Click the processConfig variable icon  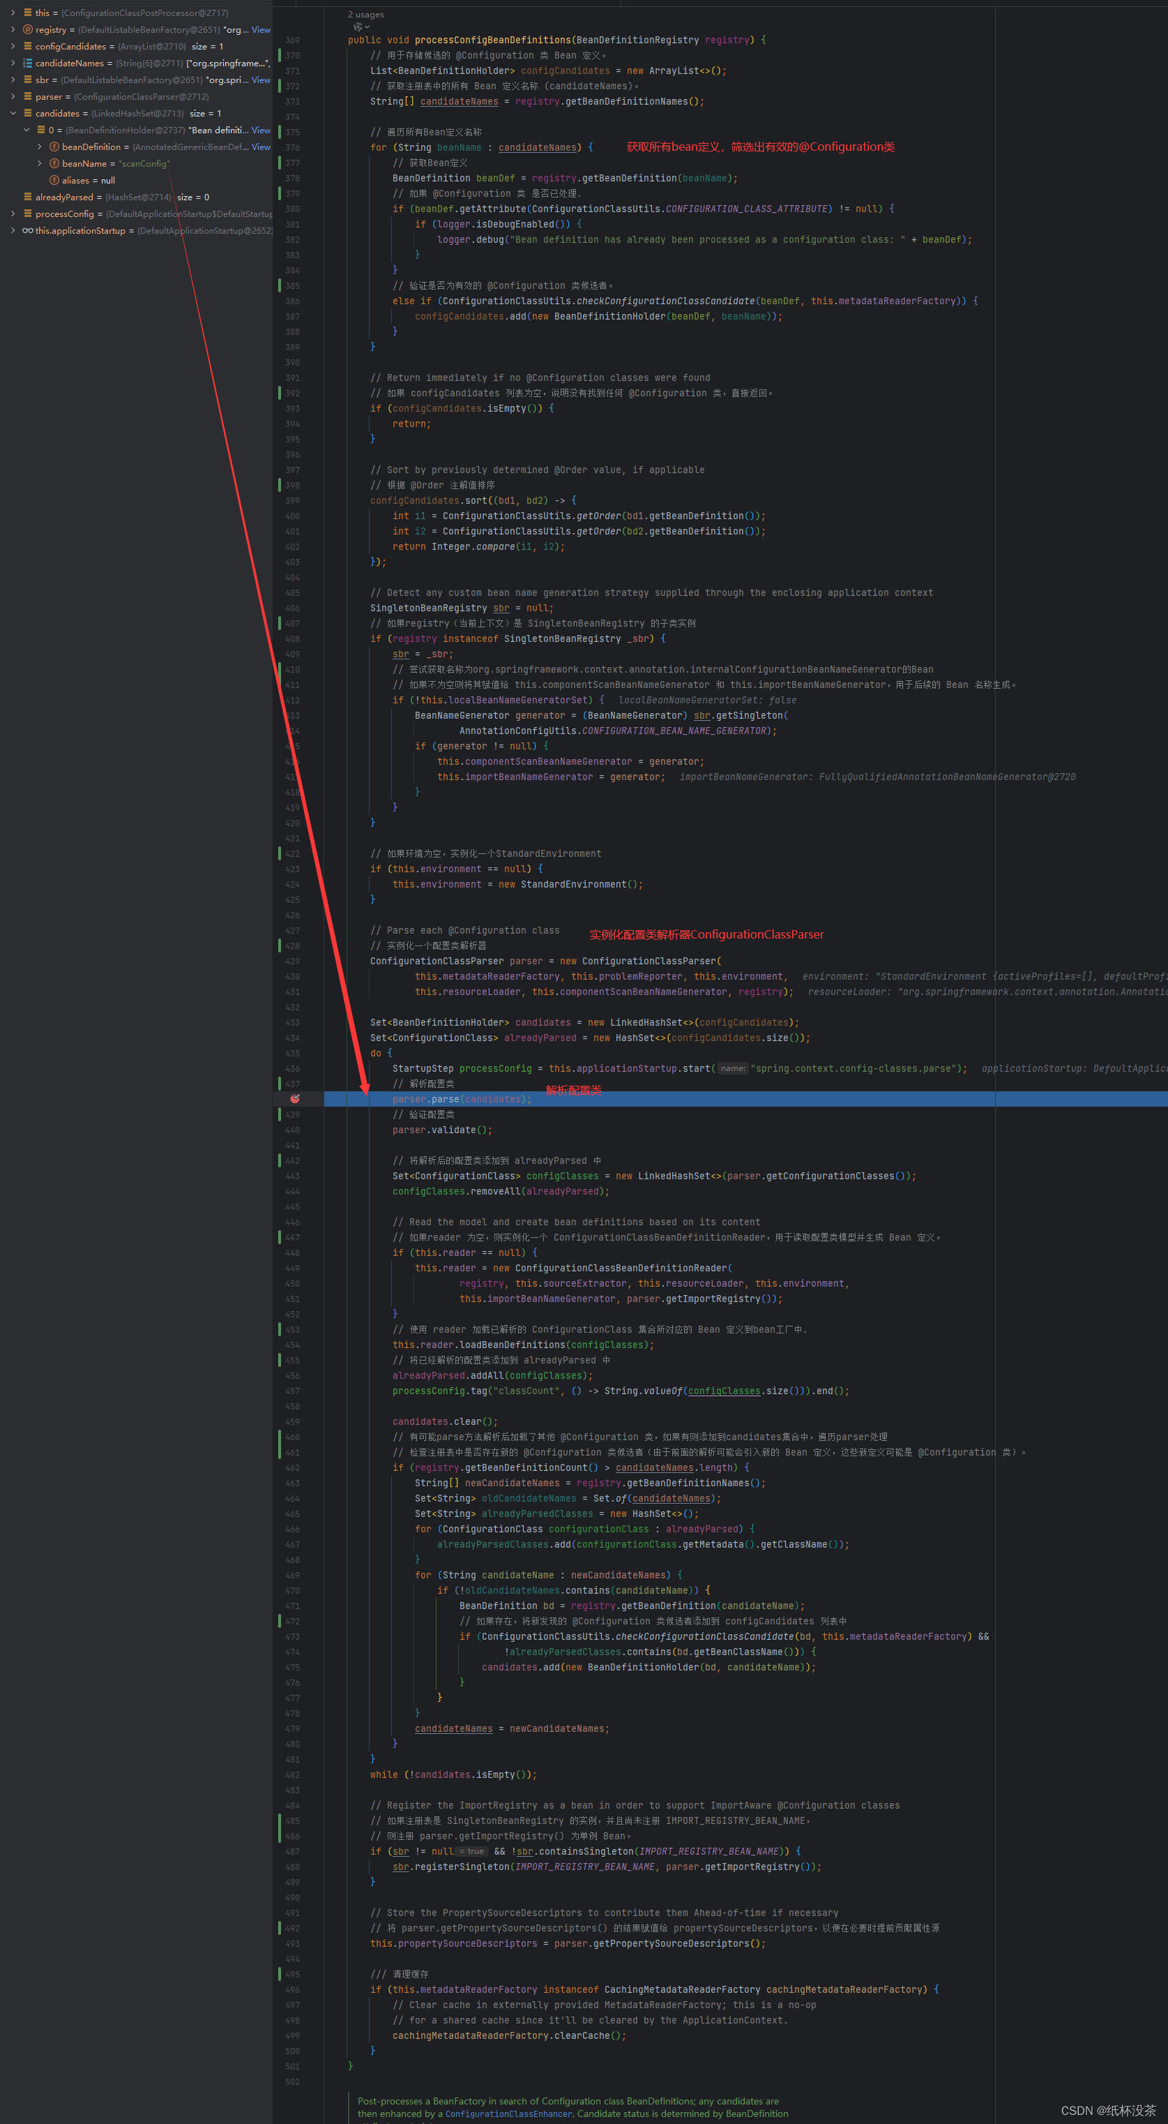tap(28, 214)
